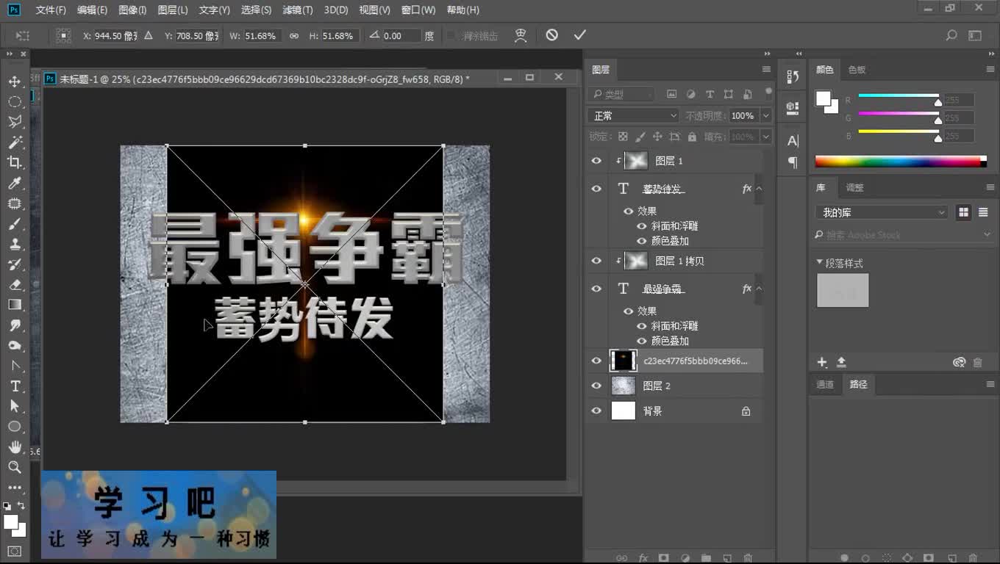
Task: Activate the Horizontal Type tool
Action: [x=15, y=386]
